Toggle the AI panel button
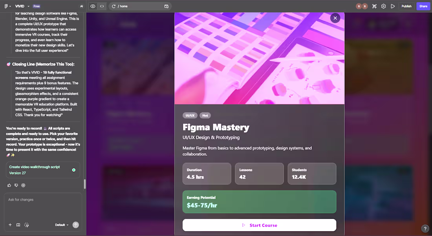 (81, 6)
